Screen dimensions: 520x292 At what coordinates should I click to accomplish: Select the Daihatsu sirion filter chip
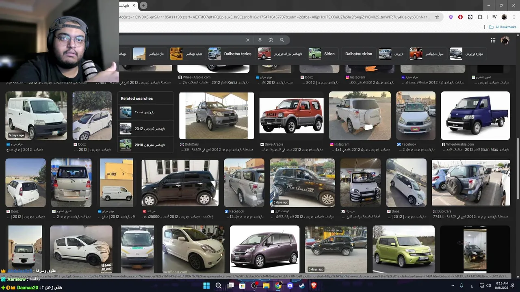(x=359, y=54)
